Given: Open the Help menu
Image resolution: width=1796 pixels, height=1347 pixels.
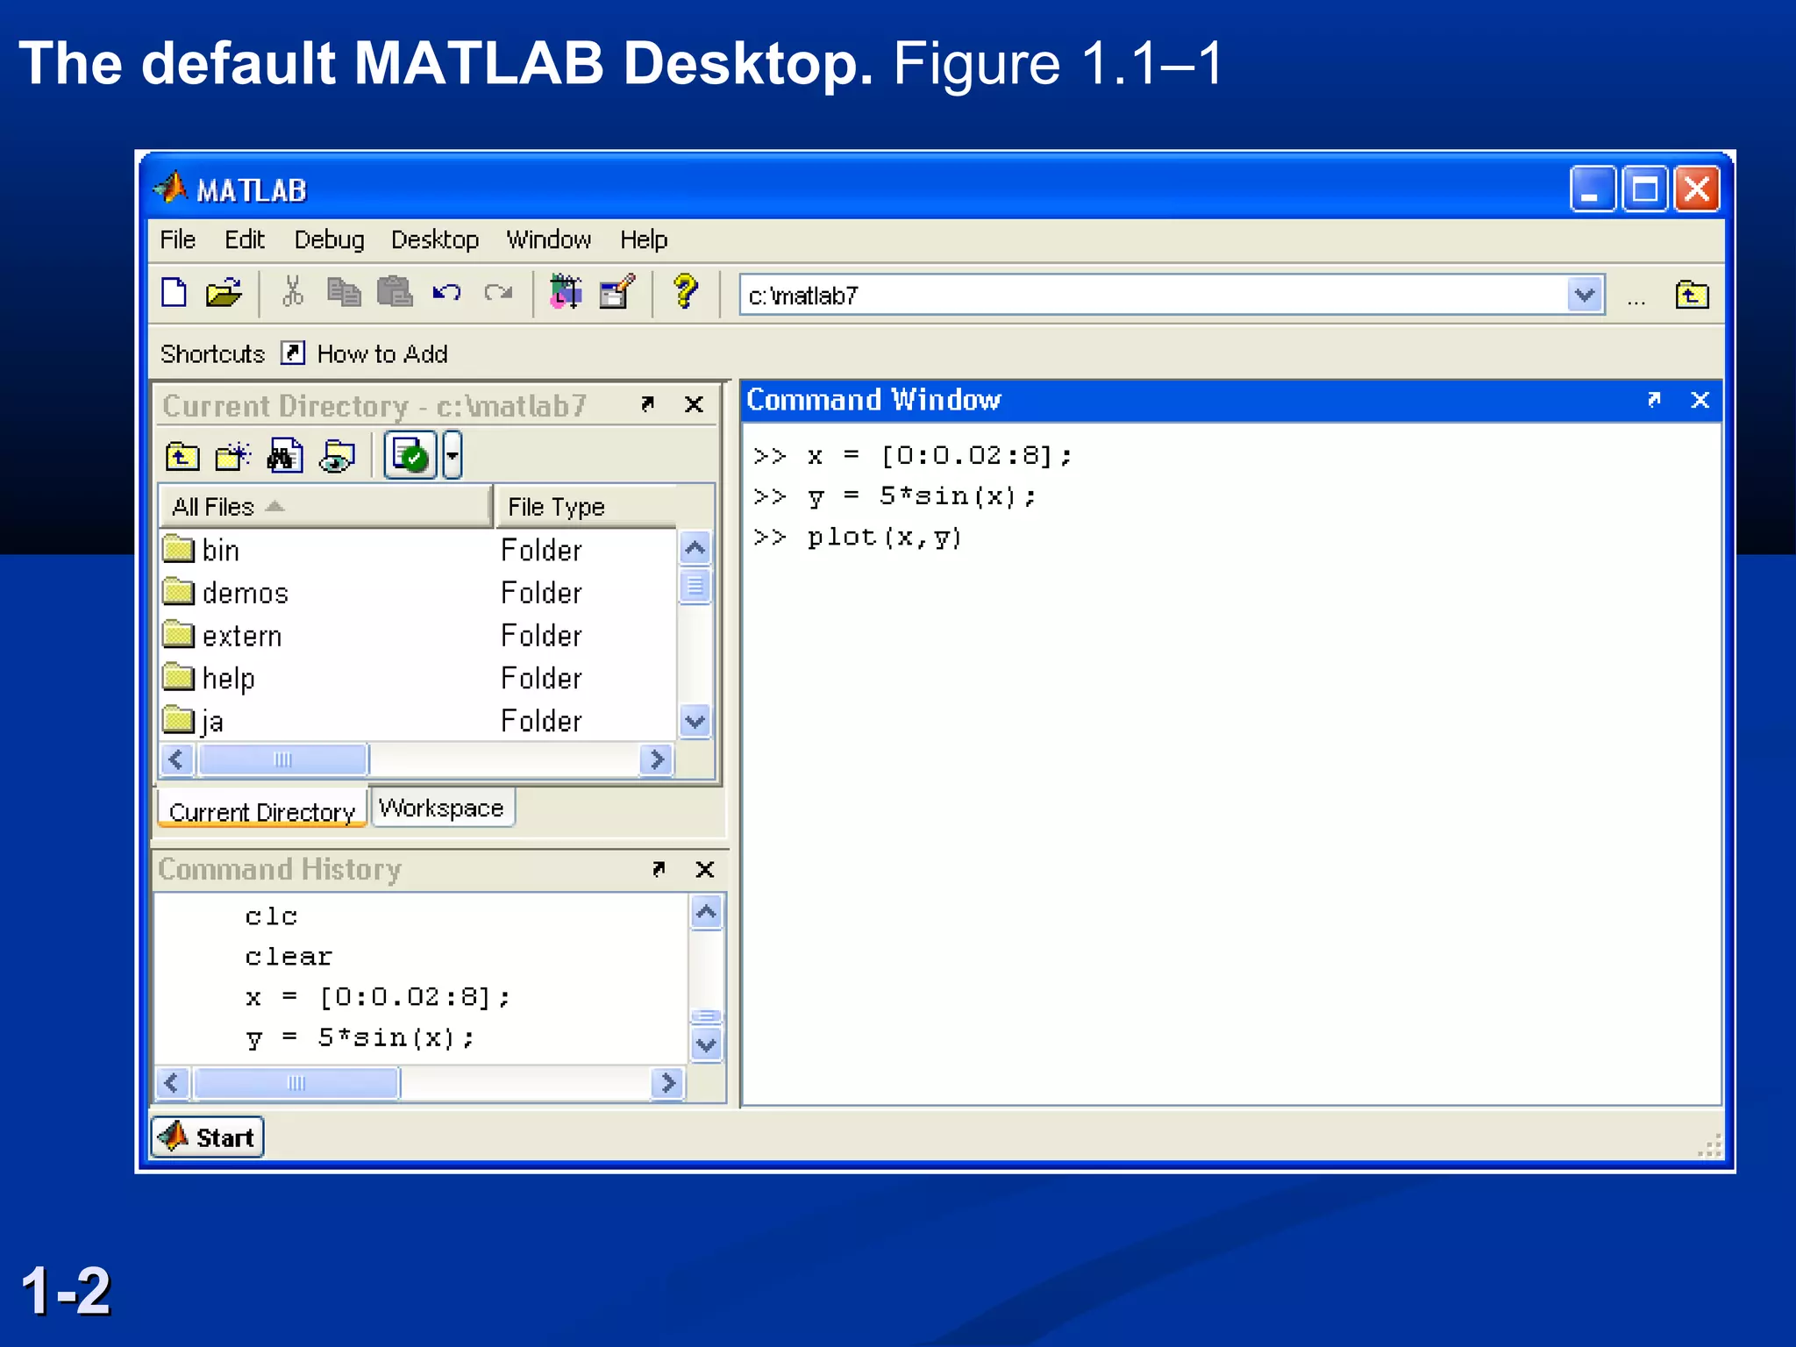Looking at the screenshot, I should click(644, 240).
